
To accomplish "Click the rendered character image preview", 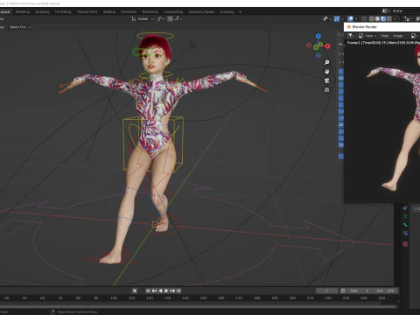I will [x=394, y=116].
